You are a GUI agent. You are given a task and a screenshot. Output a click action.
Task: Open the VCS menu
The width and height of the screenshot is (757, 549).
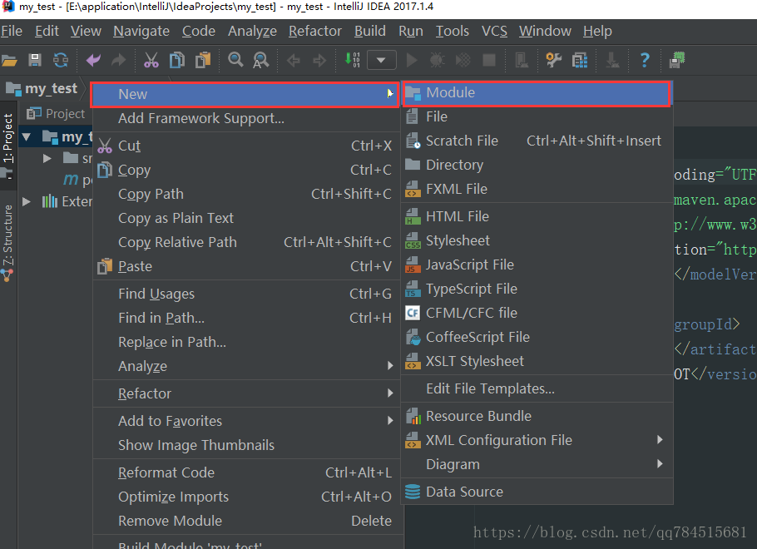pyautogui.click(x=494, y=31)
